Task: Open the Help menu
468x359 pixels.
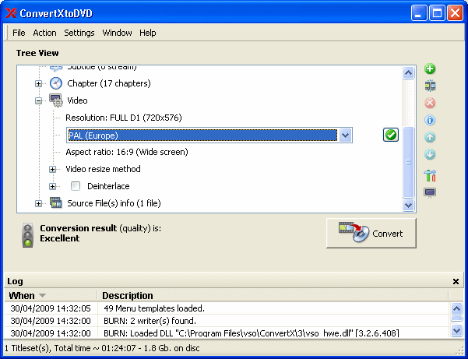Action: click(148, 33)
